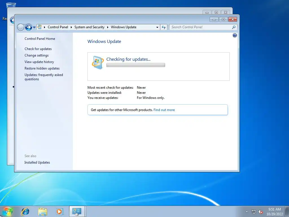
Task: Open Windows Explorer from taskbar
Action: pyautogui.click(x=43, y=211)
